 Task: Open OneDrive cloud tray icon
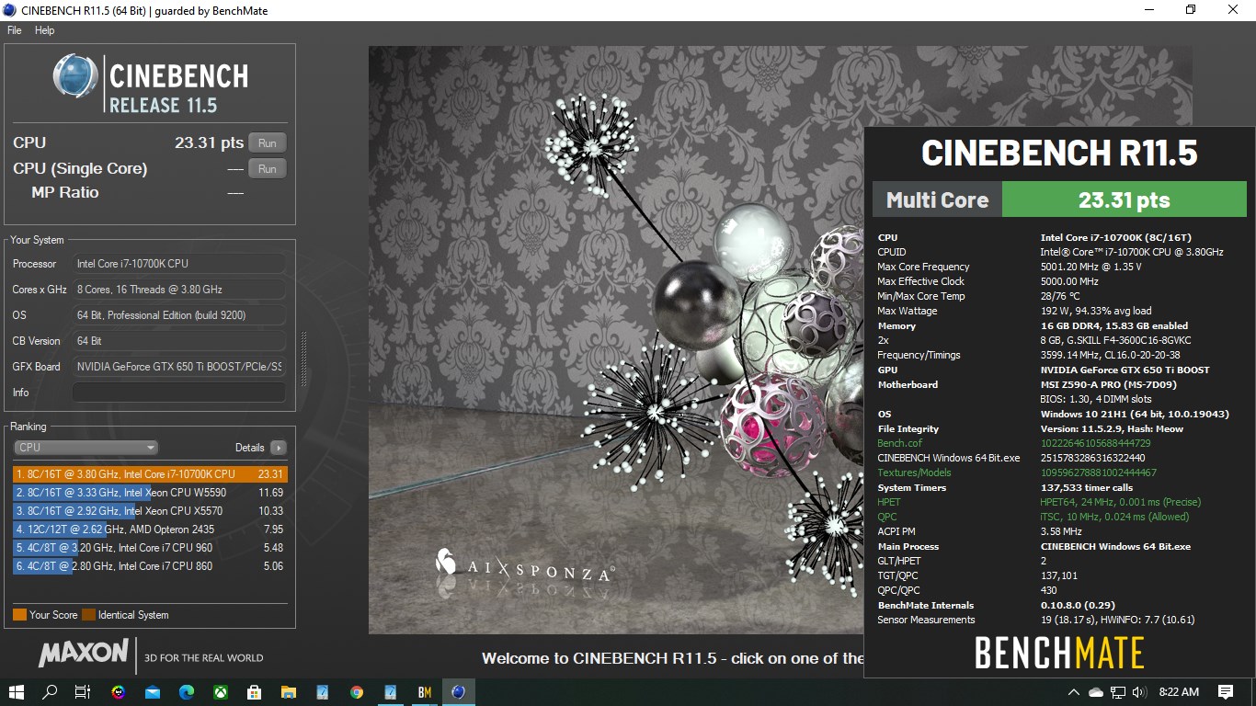click(x=1095, y=691)
